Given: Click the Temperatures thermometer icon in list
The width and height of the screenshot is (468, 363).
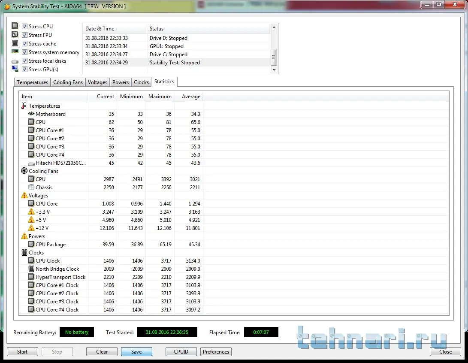Looking at the screenshot, I should coord(24,106).
